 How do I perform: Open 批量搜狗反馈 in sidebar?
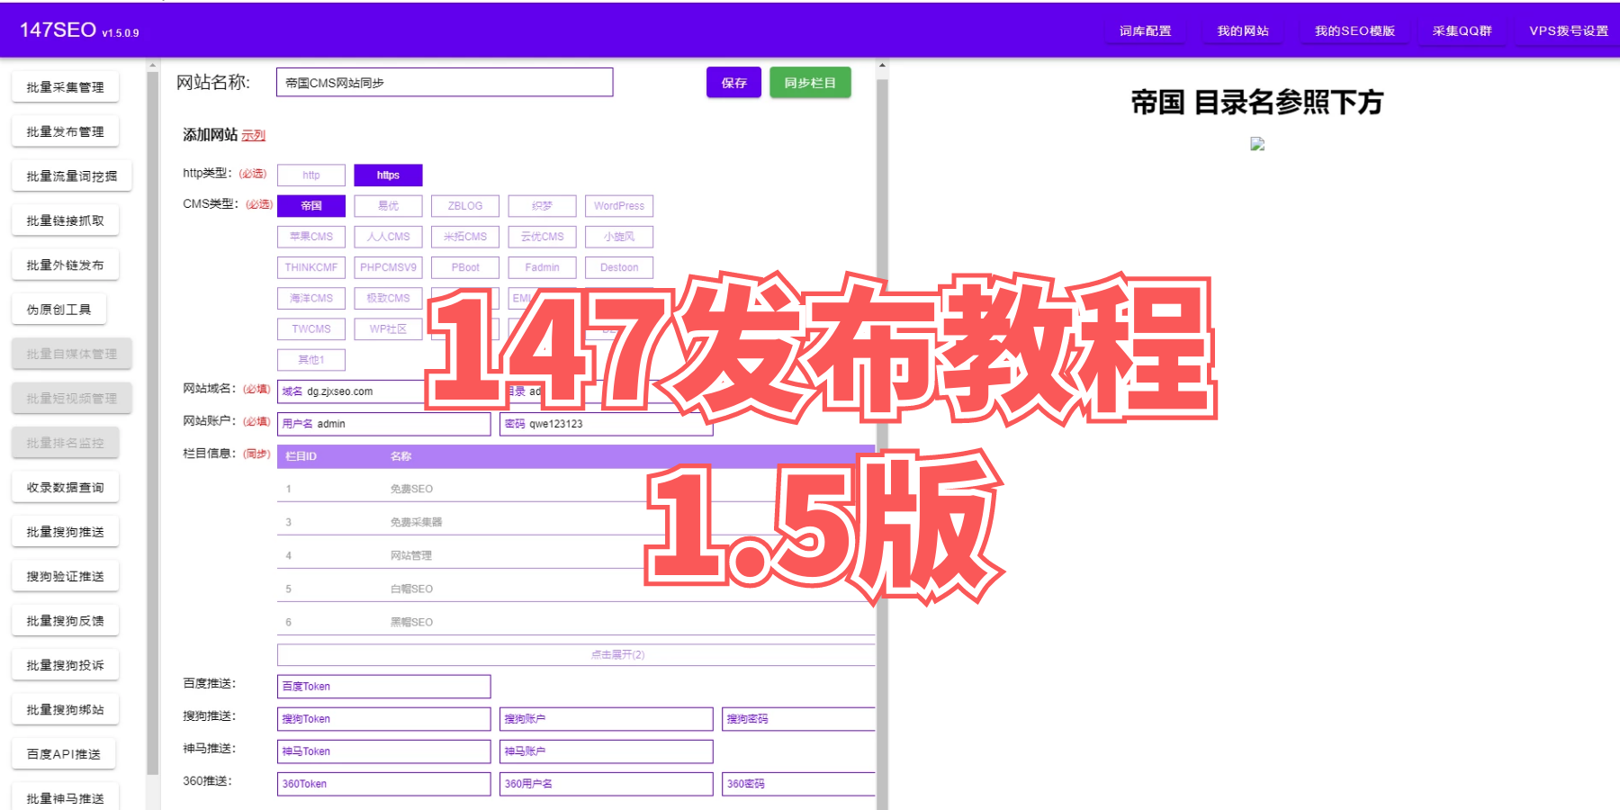[x=65, y=621]
